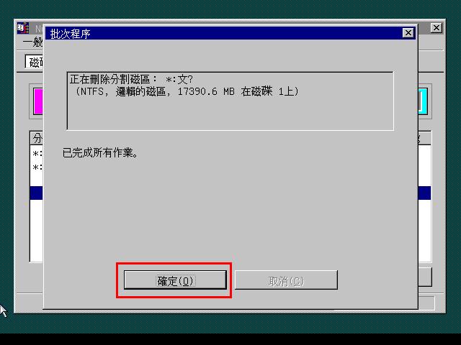Click the 分 column header in the partition list
This screenshot has height=345, width=461.
coord(37,138)
